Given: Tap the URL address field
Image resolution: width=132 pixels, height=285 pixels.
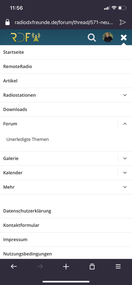Looking at the screenshot, I should [x=64, y=23].
